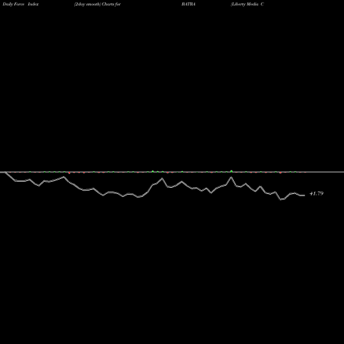Screen dimensions: 344x344
Task: Click the 'BATRA' ticker symbol text
Action: pyautogui.click(x=189, y=4)
